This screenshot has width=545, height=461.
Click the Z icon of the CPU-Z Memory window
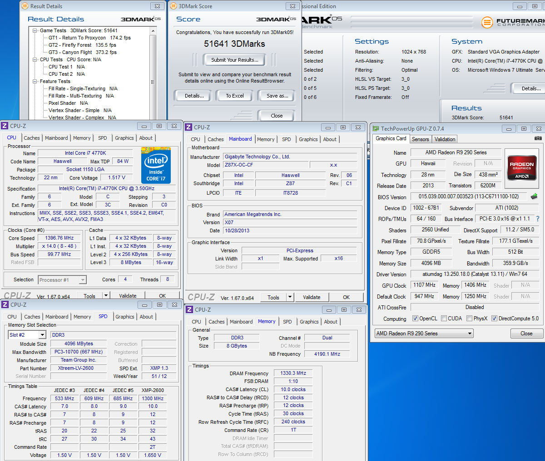189,309
